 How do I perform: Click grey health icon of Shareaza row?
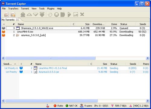coord(4,28)
